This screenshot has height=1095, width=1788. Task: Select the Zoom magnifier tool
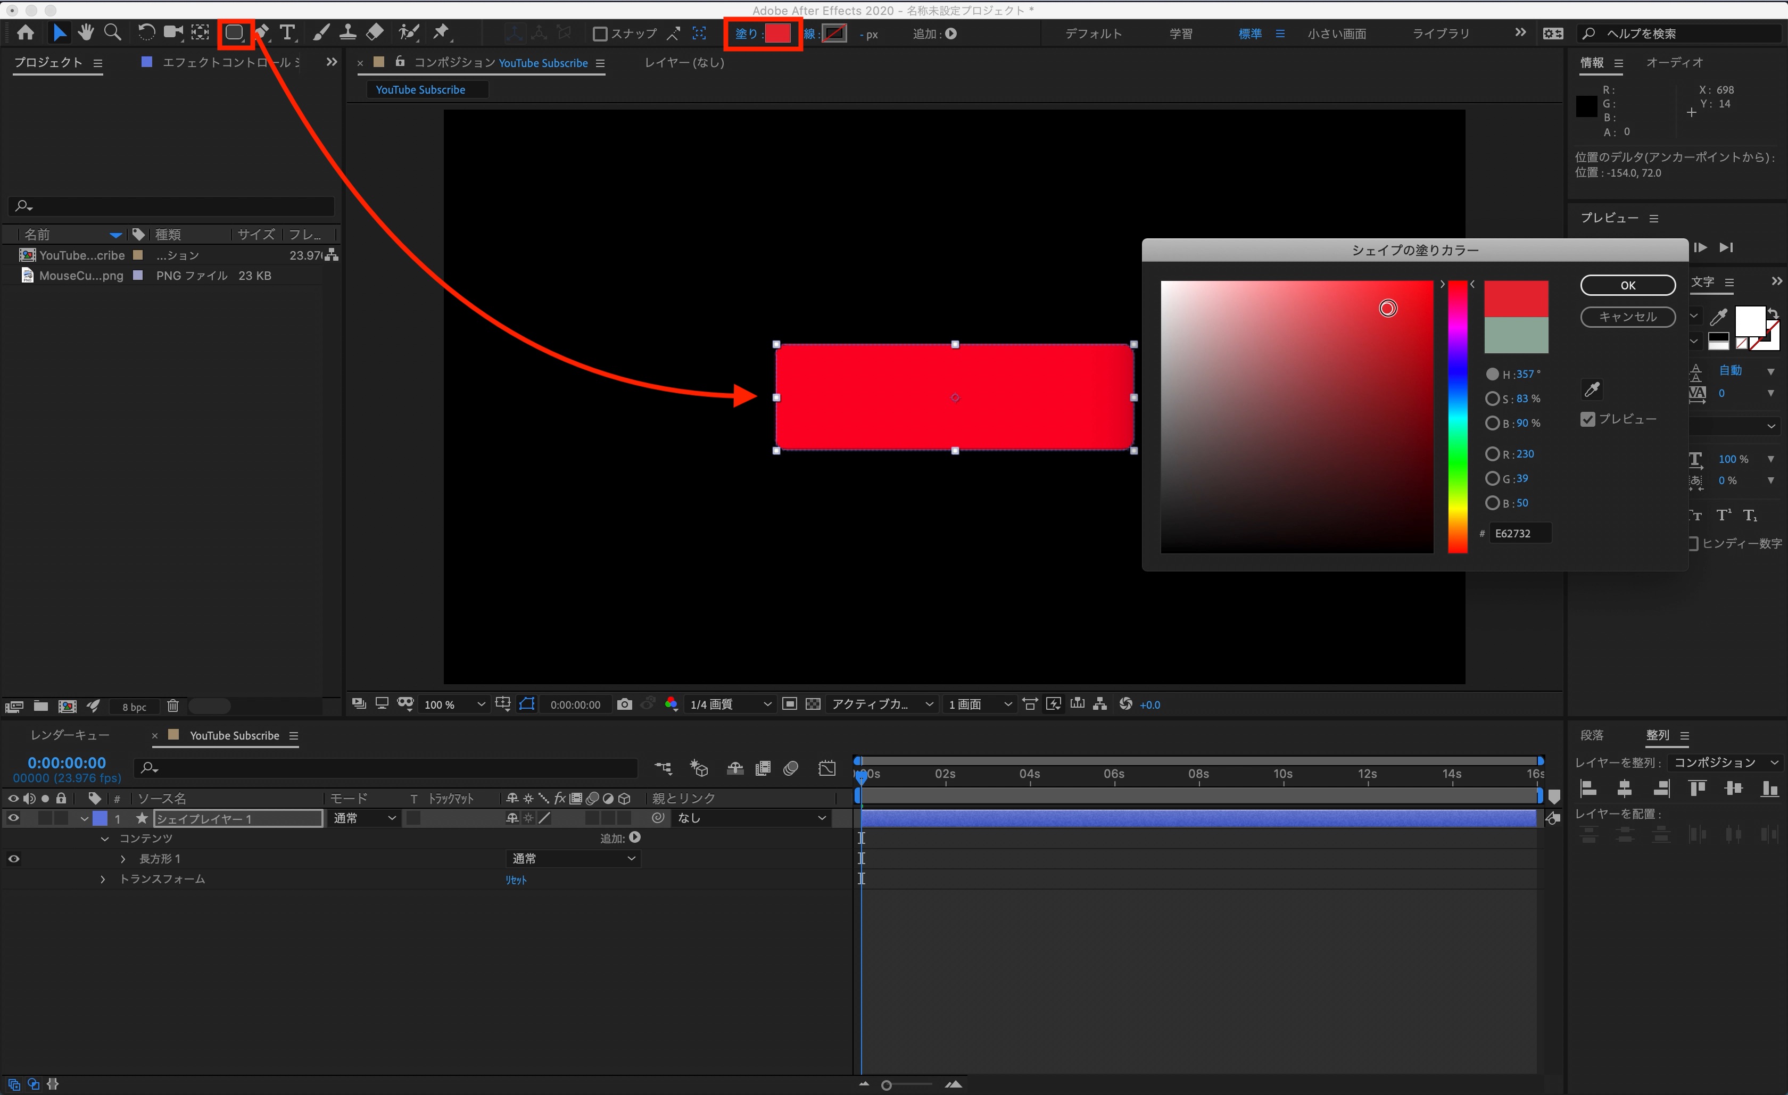point(112,32)
